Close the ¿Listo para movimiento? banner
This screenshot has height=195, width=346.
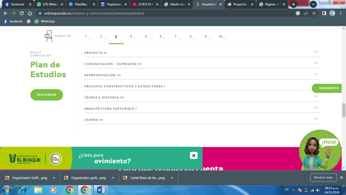[x=193, y=155]
